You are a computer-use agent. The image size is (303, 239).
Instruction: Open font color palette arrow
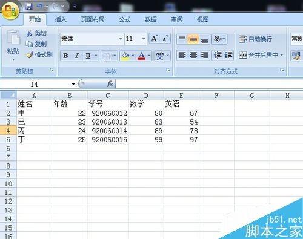pos(149,56)
